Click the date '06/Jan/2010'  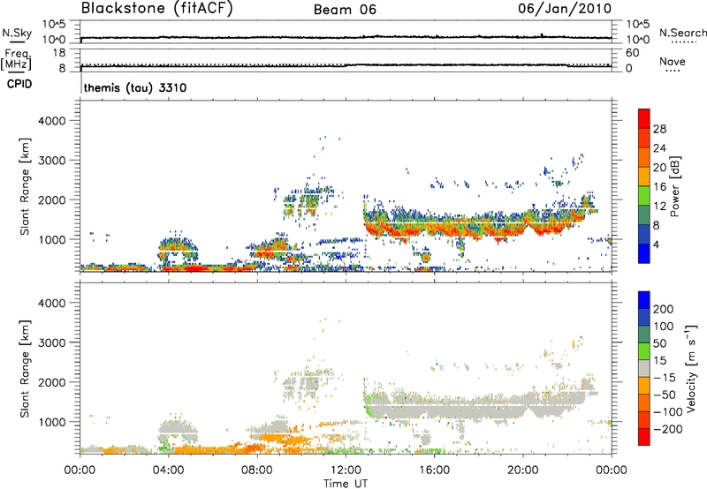tap(565, 8)
